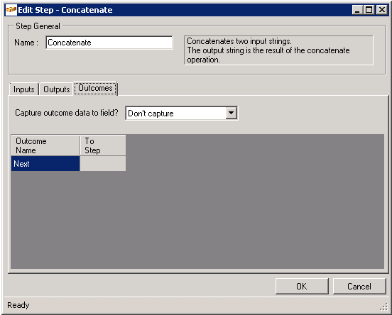The image size is (392, 315).
Task: Click the resize grip in status bar corner
Action: point(383,306)
